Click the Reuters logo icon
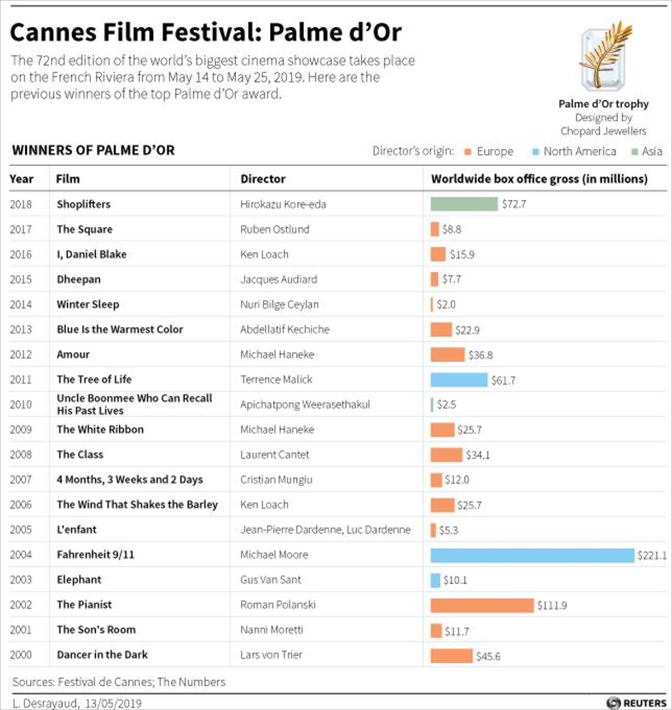The image size is (672, 710). [x=613, y=703]
